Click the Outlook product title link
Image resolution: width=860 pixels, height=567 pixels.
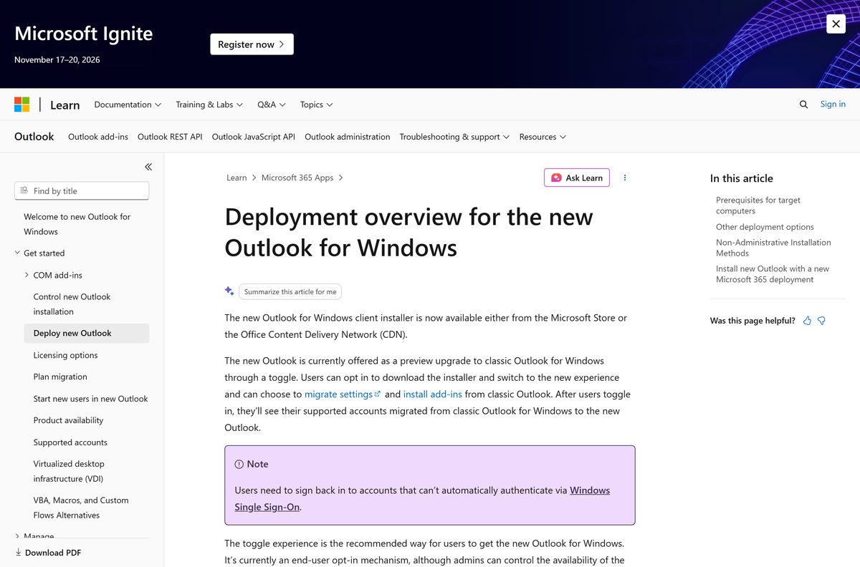click(x=34, y=137)
